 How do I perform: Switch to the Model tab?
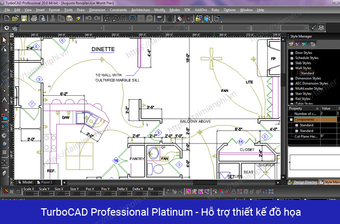click(25, 182)
